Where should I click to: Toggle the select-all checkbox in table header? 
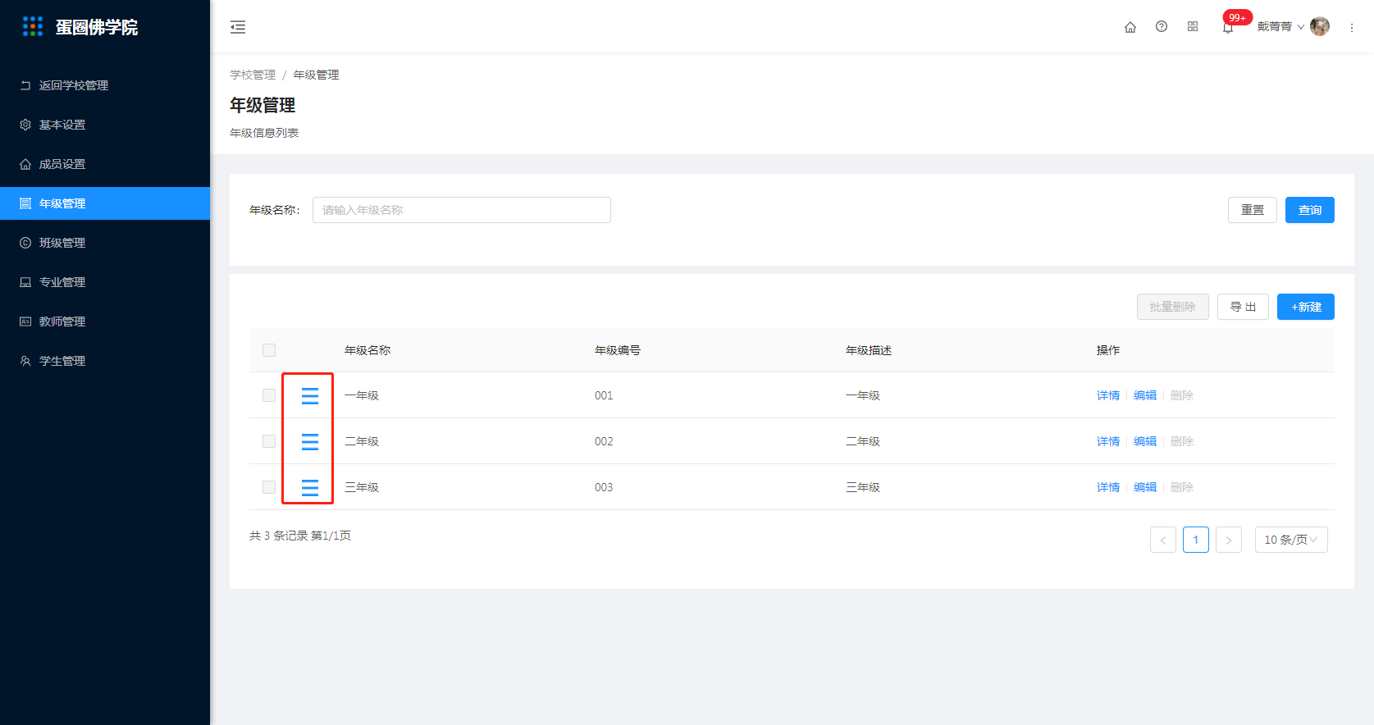tap(269, 350)
